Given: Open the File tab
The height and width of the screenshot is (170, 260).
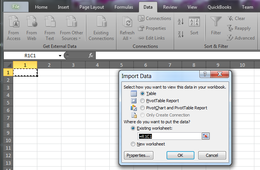Looking at the screenshot, I should pos(16,7).
